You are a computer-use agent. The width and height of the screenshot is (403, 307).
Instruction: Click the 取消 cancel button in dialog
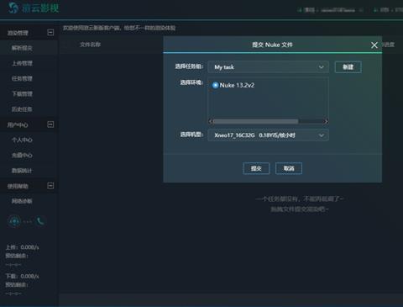coord(289,168)
